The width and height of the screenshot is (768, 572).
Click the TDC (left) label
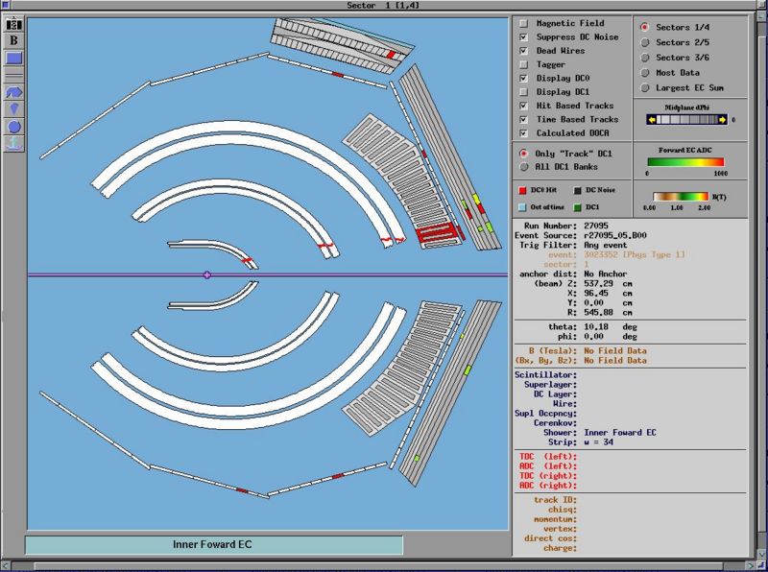point(548,457)
